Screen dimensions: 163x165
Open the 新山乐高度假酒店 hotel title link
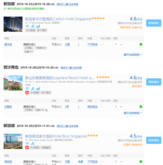coord(60,78)
